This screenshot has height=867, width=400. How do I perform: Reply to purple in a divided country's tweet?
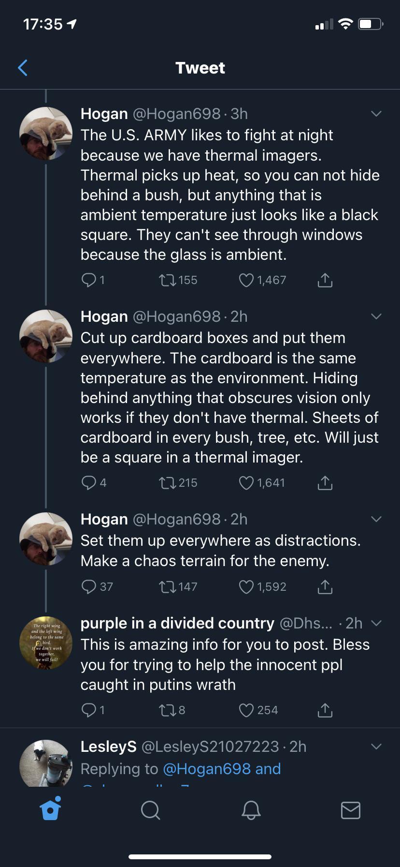pos(90,710)
